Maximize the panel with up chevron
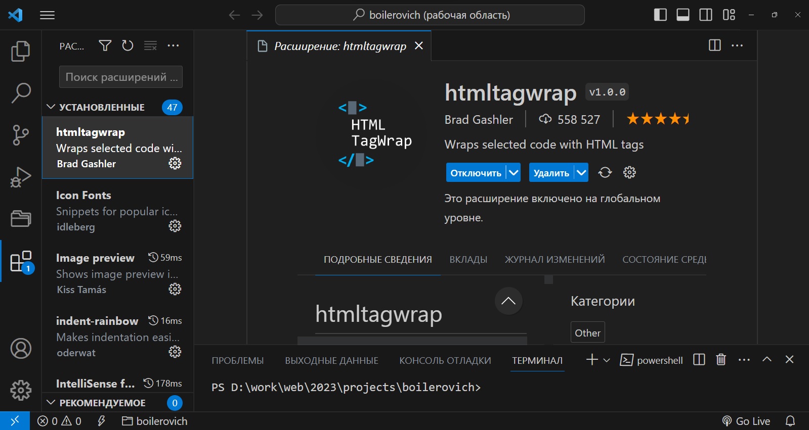This screenshot has width=809, height=430. (767, 359)
